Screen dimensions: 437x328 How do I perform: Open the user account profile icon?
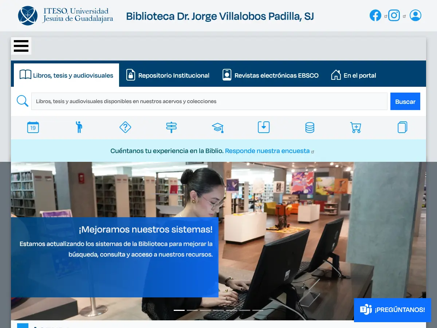[x=416, y=15]
